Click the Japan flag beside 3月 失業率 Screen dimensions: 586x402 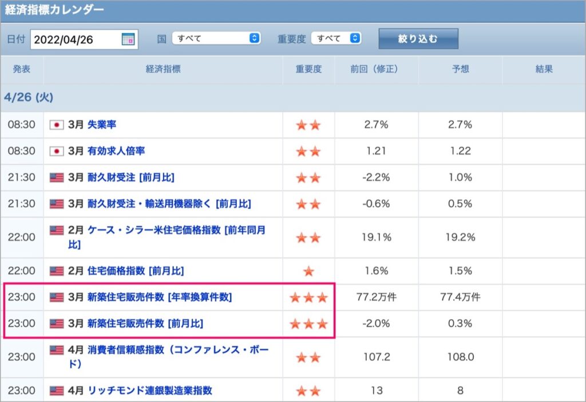57,125
